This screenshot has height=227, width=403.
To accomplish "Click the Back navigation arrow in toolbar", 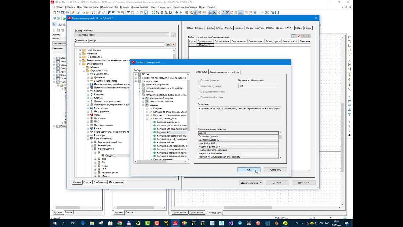I will [x=177, y=13].
